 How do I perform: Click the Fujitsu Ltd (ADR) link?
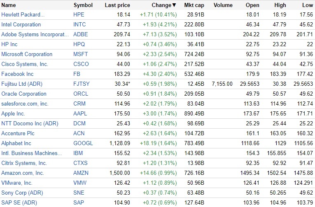22,84
